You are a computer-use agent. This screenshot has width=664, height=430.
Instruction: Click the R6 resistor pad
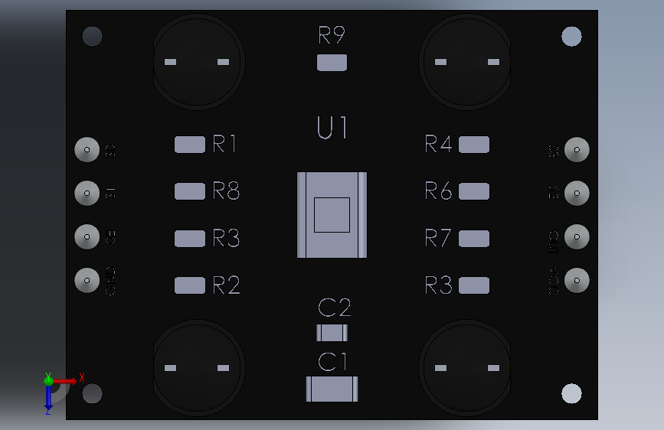point(474,191)
